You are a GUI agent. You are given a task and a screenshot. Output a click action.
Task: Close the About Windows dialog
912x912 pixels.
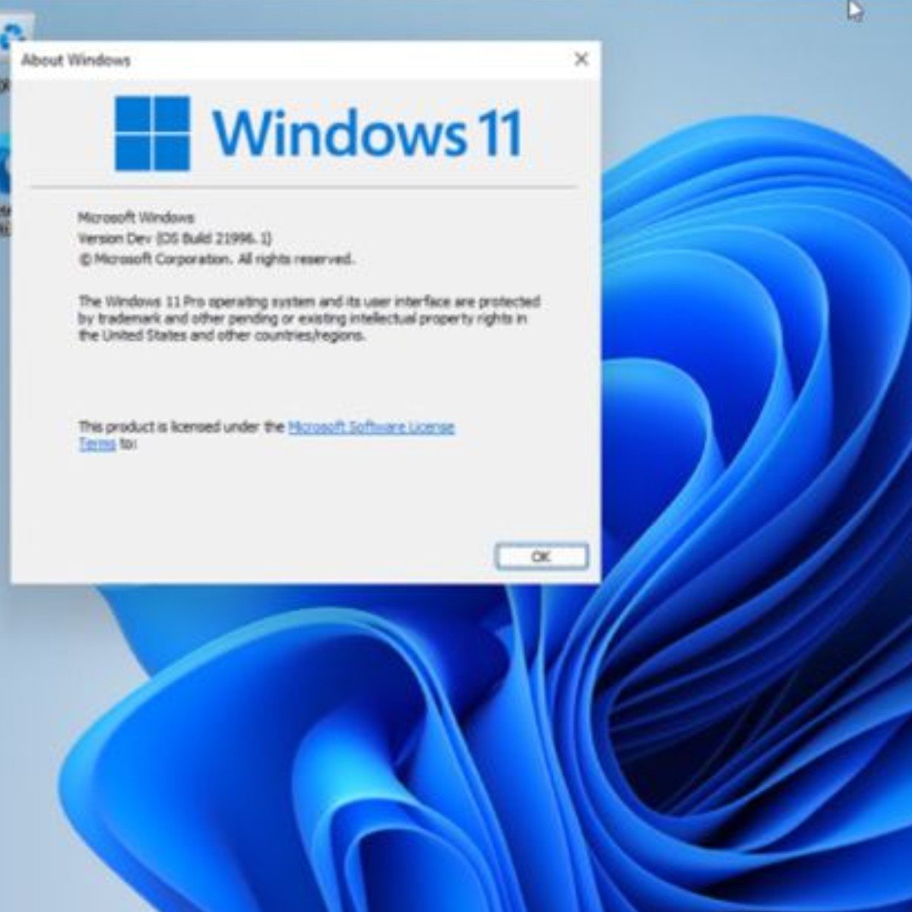click(581, 59)
